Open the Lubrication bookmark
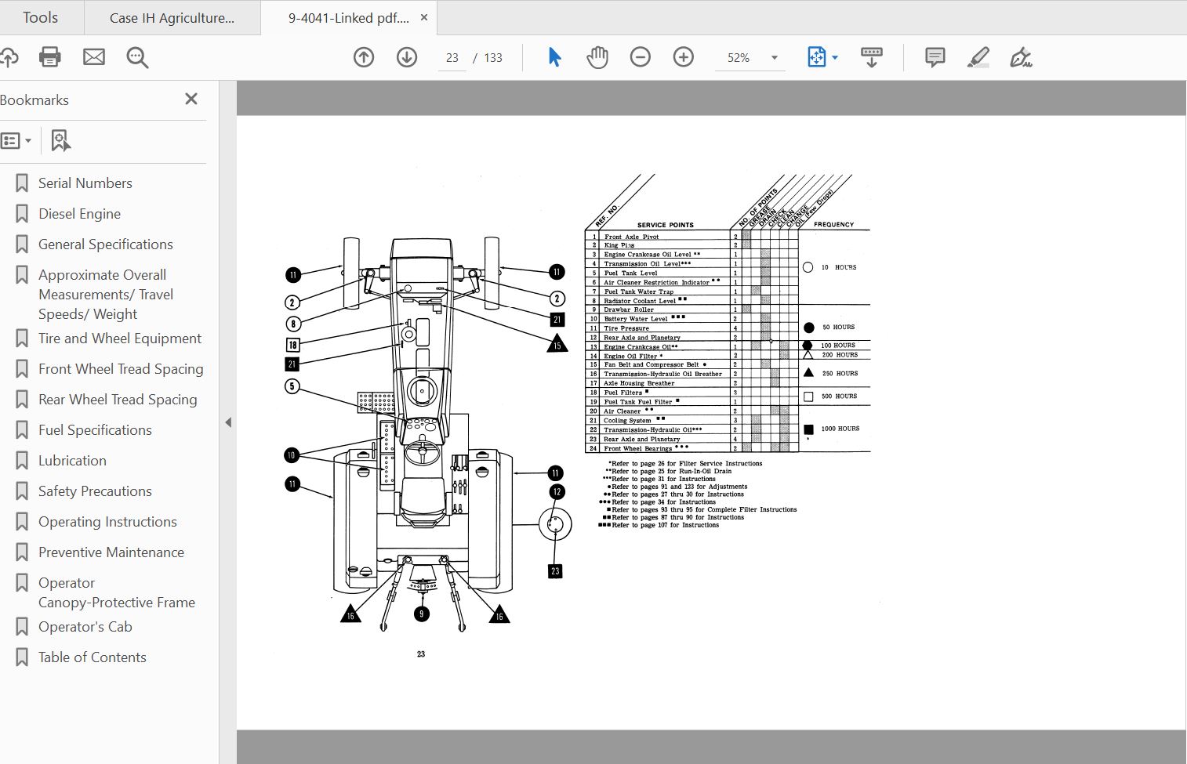This screenshot has height=764, width=1187. tap(72, 461)
